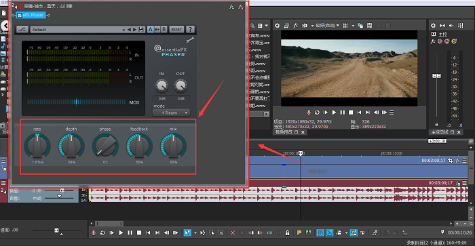Viewport: 475px width, 246px height.
Task: Switch to preset slot B
Action: [164, 29]
